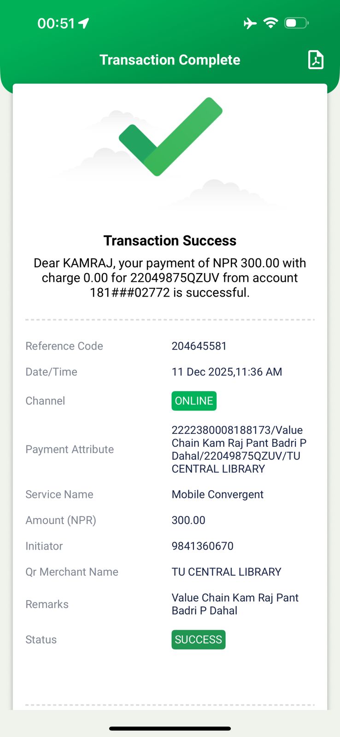Image resolution: width=340 pixels, height=737 pixels.
Task: Tap the 300.00 amount value
Action: pos(188,520)
